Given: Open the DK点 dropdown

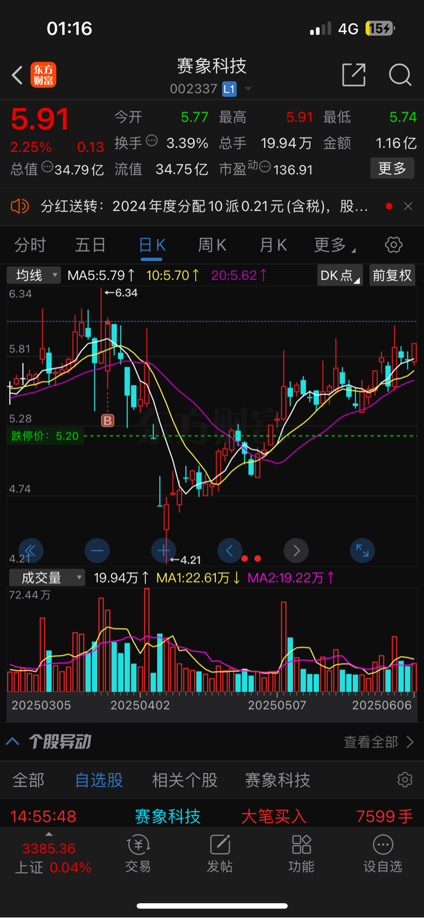Looking at the screenshot, I should (x=340, y=275).
